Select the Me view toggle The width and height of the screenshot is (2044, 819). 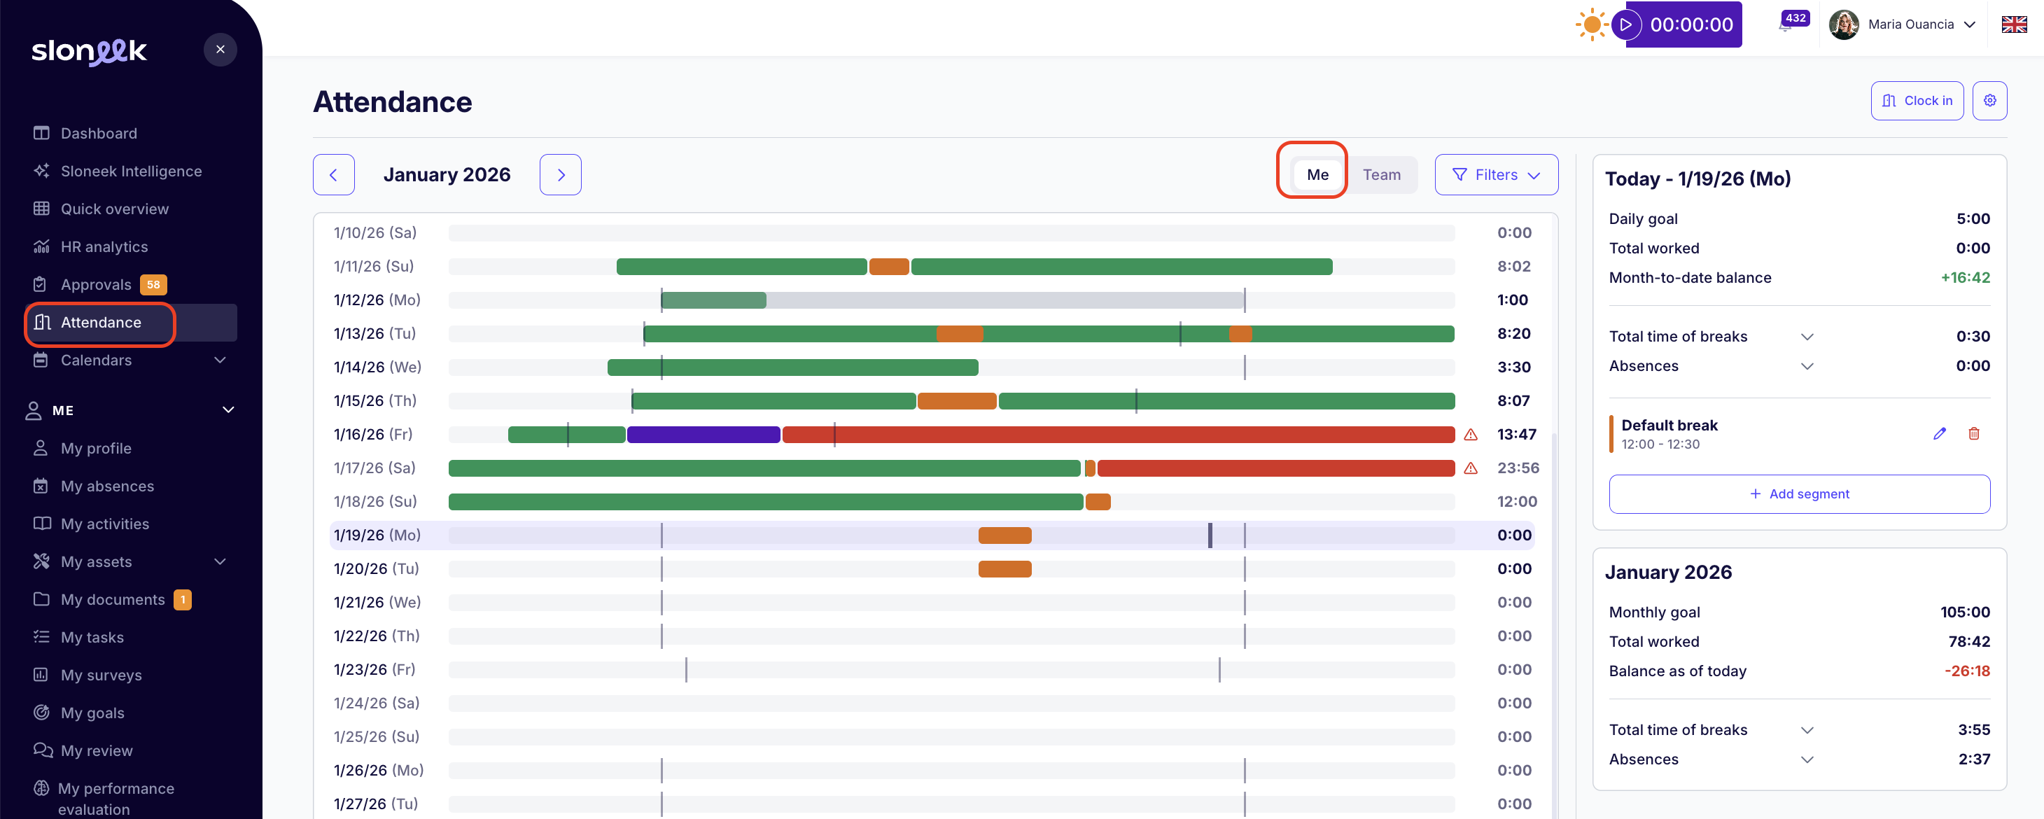pyautogui.click(x=1317, y=174)
